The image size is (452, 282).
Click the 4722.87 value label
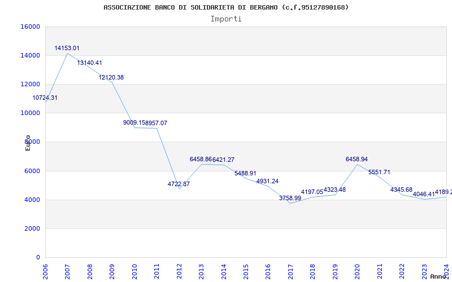click(x=179, y=184)
